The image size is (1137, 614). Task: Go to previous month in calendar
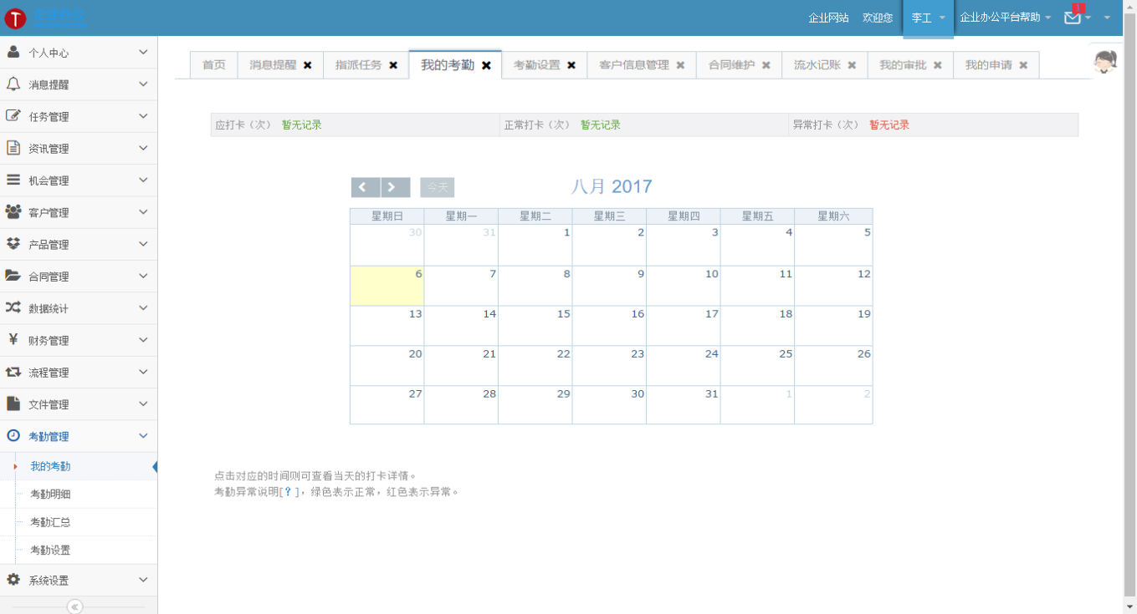(x=365, y=187)
